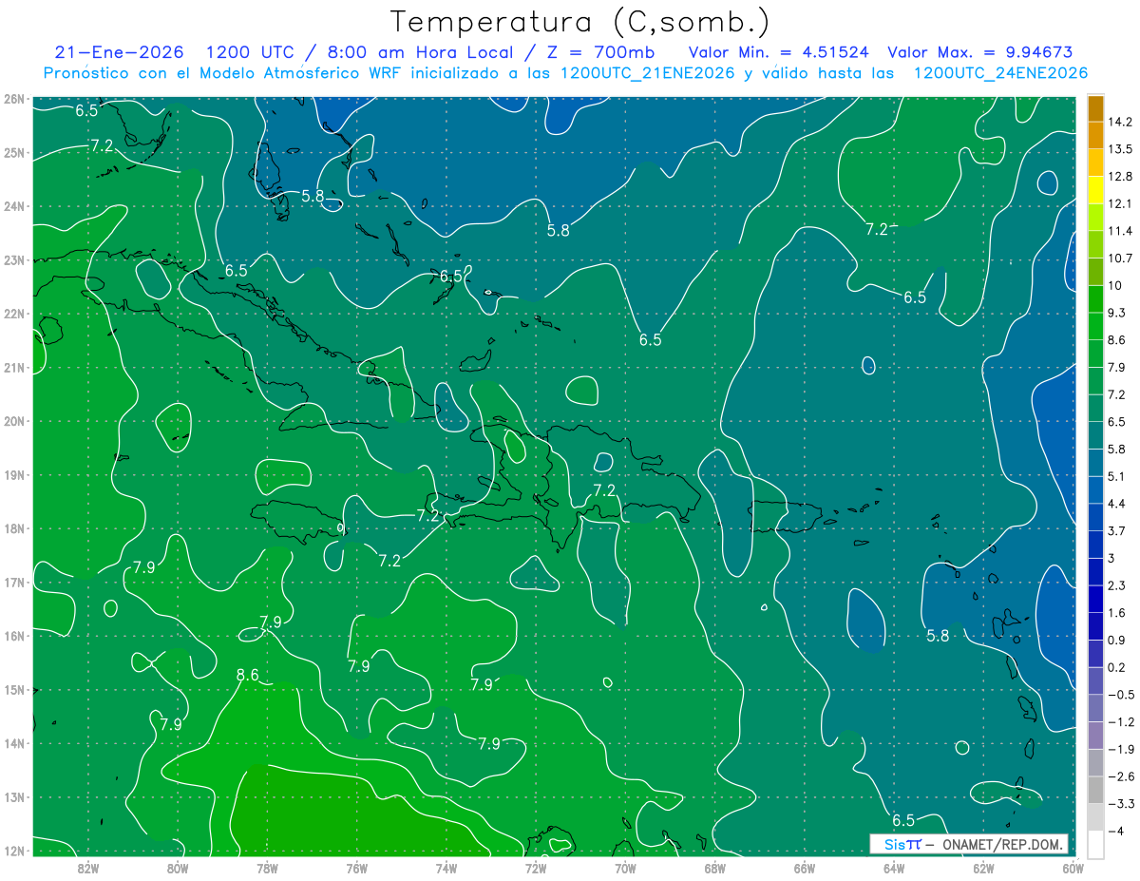
Task: Click the 'ONAMET/REP.DOM.' credit label
Action: [1003, 844]
